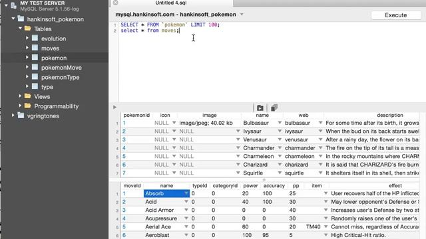
Task: Click the Programmability folder icon
Action: tap(28, 106)
